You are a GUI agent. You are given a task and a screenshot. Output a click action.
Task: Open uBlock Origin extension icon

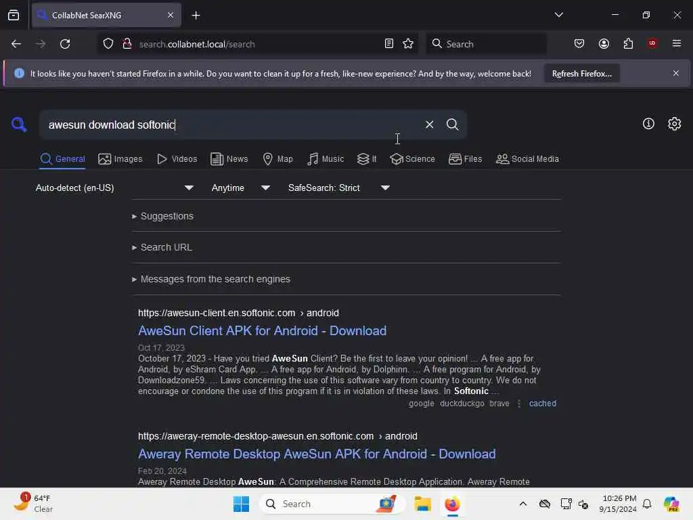[652, 43]
